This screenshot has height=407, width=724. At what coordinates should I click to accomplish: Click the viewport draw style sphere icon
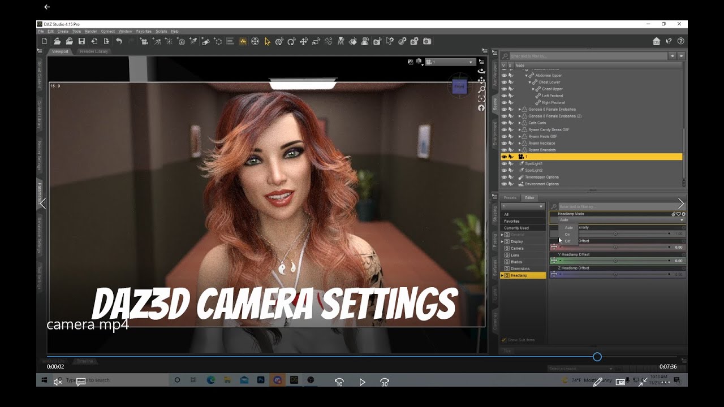point(419,62)
